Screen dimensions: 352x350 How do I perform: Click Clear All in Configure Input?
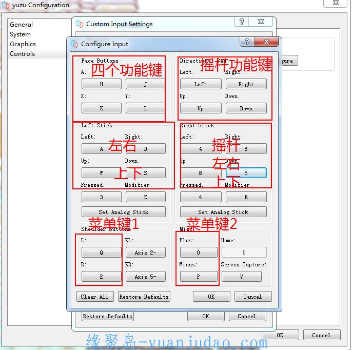[95, 297]
